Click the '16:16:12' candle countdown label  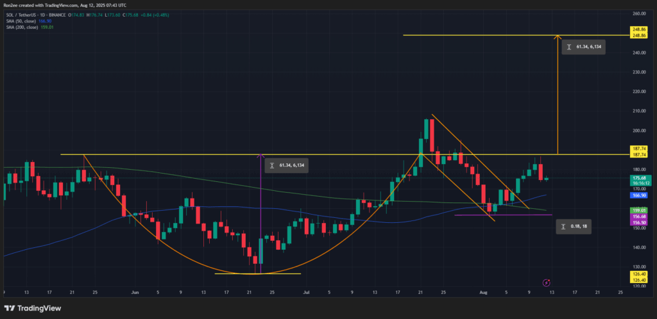(641, 183)
